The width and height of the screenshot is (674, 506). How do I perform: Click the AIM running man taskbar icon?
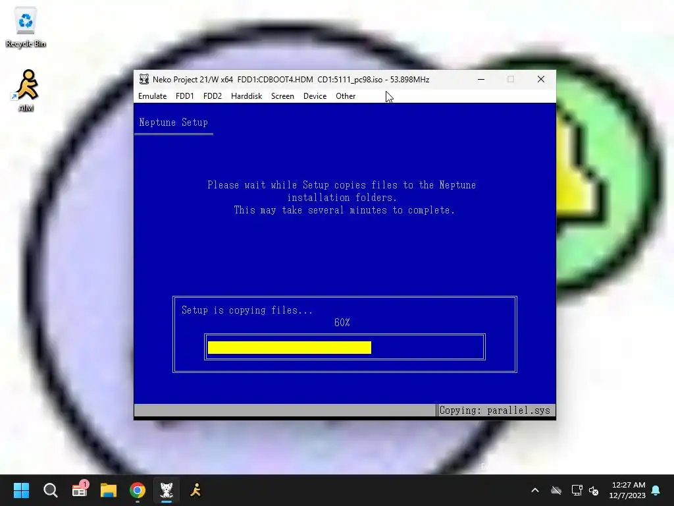tap(195, 490)
